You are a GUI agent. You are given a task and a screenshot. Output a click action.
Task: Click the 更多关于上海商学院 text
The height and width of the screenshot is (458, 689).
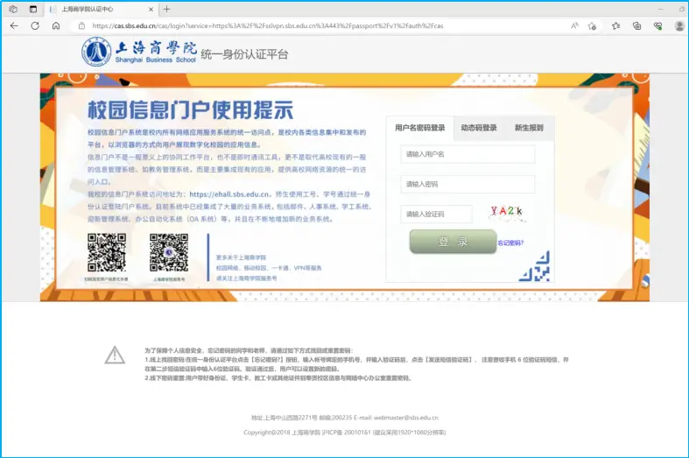[241, 257]
